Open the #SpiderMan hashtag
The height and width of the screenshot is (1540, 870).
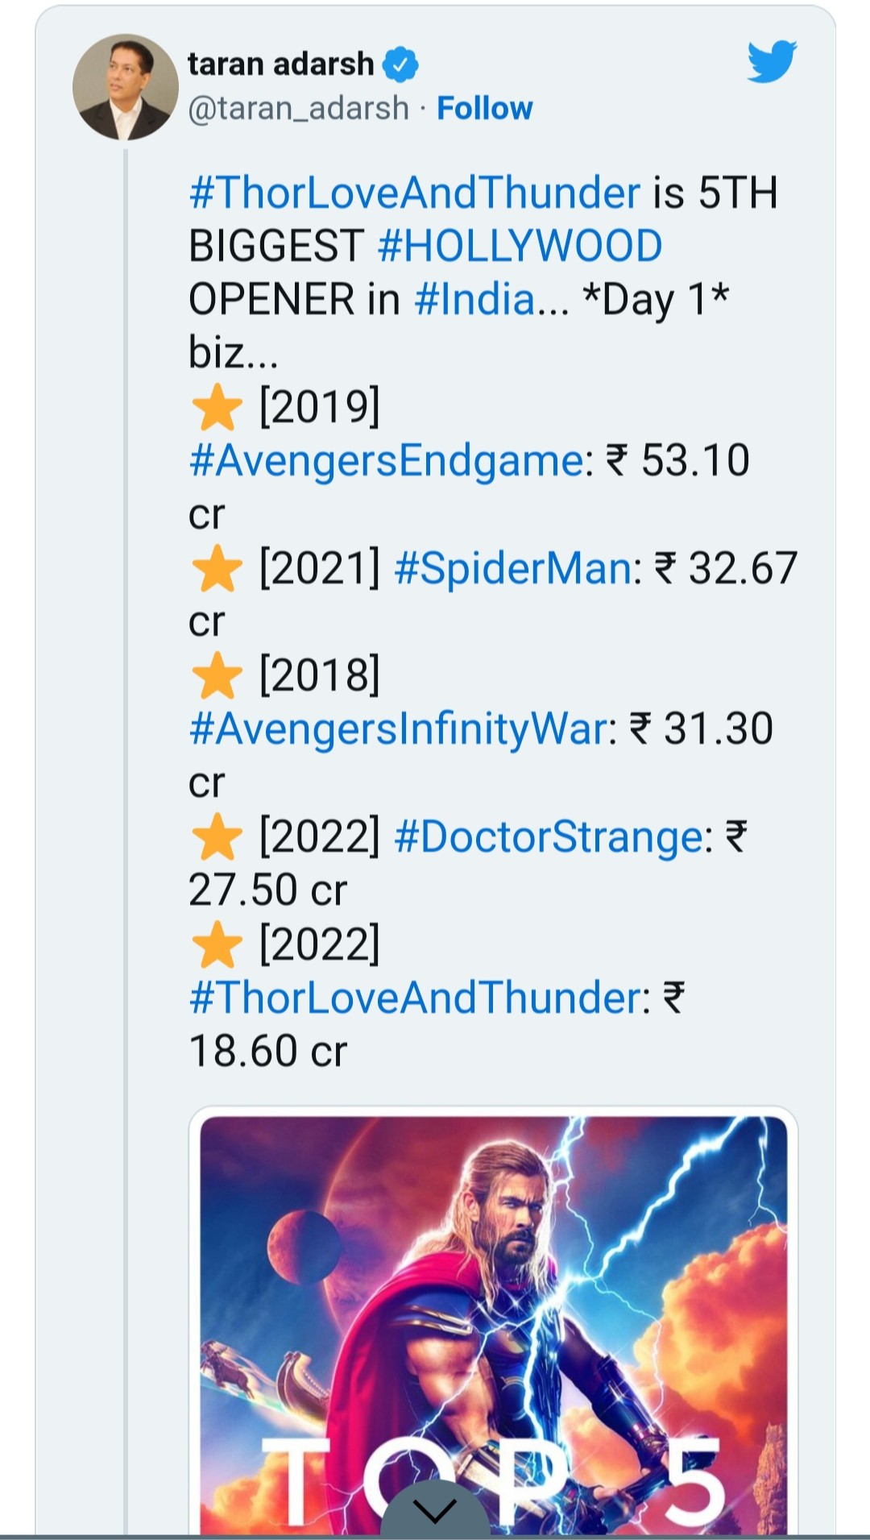513,568
